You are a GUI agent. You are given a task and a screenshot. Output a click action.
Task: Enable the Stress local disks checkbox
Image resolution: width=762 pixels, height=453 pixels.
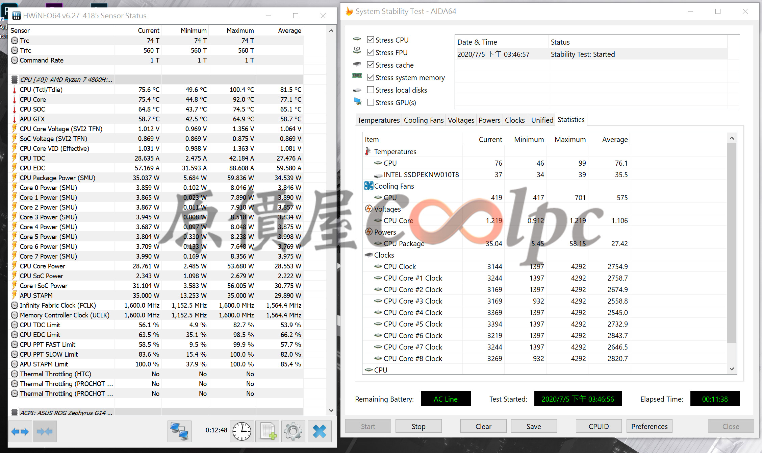pos(371,90)
